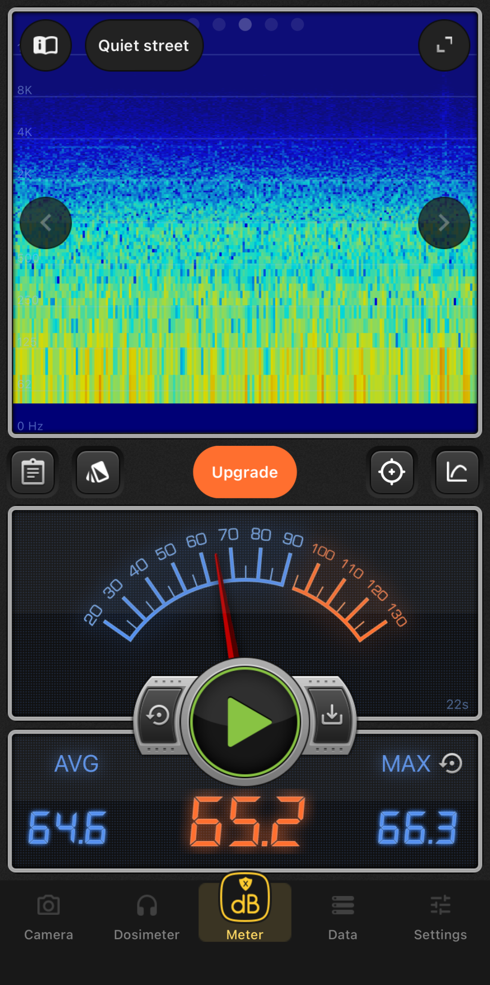Open the Dosimeter tab
This screenshot has height=985, width=490.
pos(147,917)
